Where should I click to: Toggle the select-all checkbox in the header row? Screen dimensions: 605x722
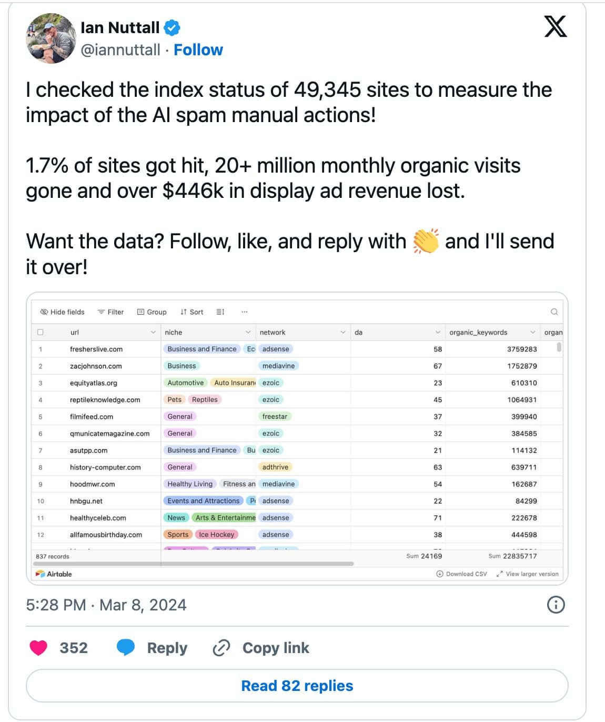point(40,332)
